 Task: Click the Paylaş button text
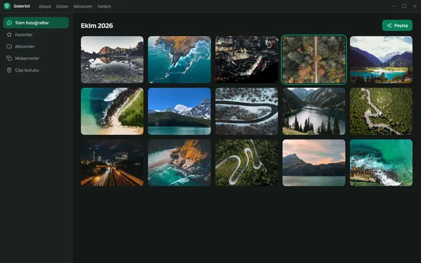(401, 26)
